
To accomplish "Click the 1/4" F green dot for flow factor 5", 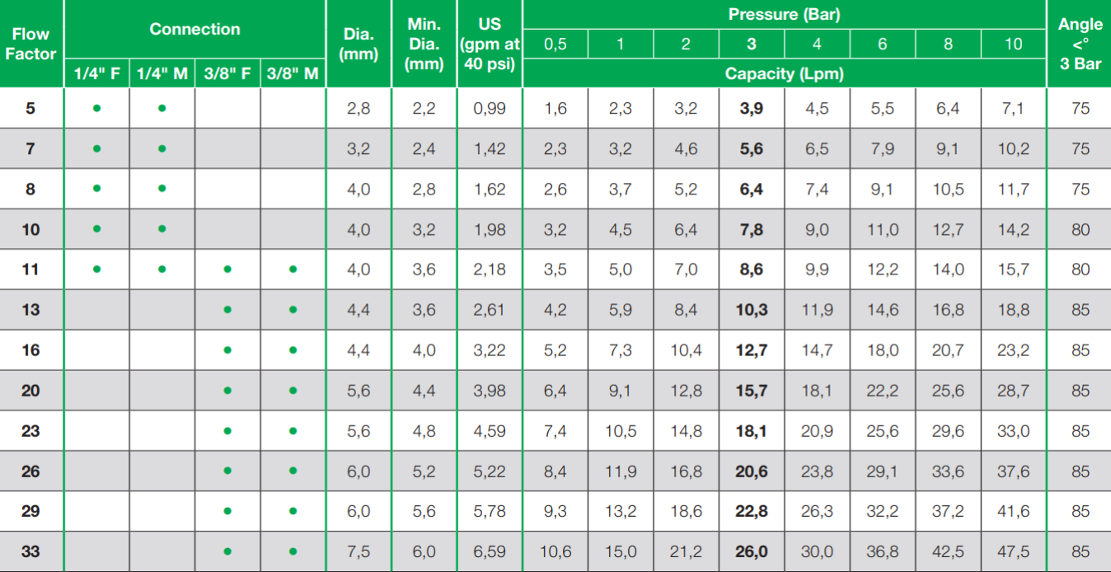I will (x=96, y=108).
